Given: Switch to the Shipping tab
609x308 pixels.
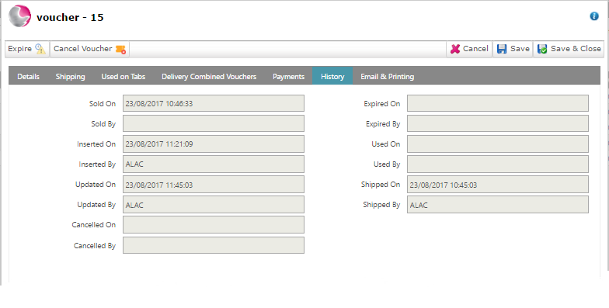Looking at the screenshot, I should point(70,76).
